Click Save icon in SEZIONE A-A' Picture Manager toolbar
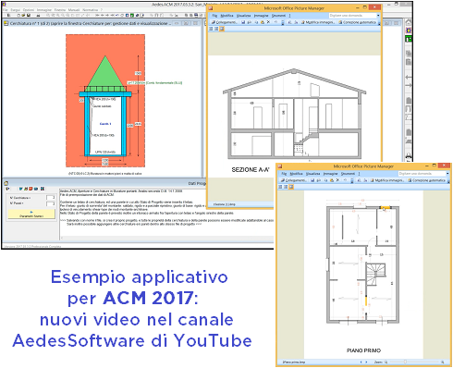This screenshot has height=368, width=453. point(243,22)
